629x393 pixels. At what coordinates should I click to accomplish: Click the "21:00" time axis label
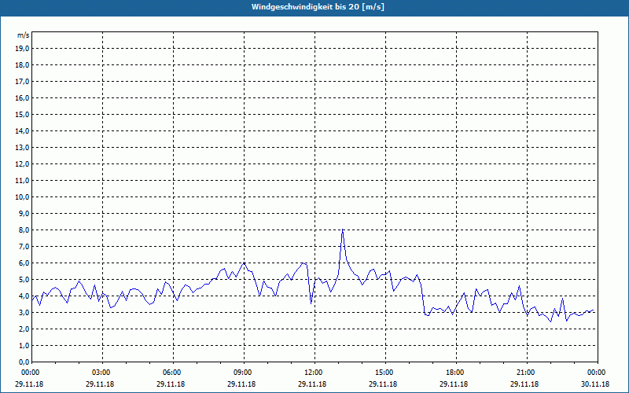tap(524, 373)
